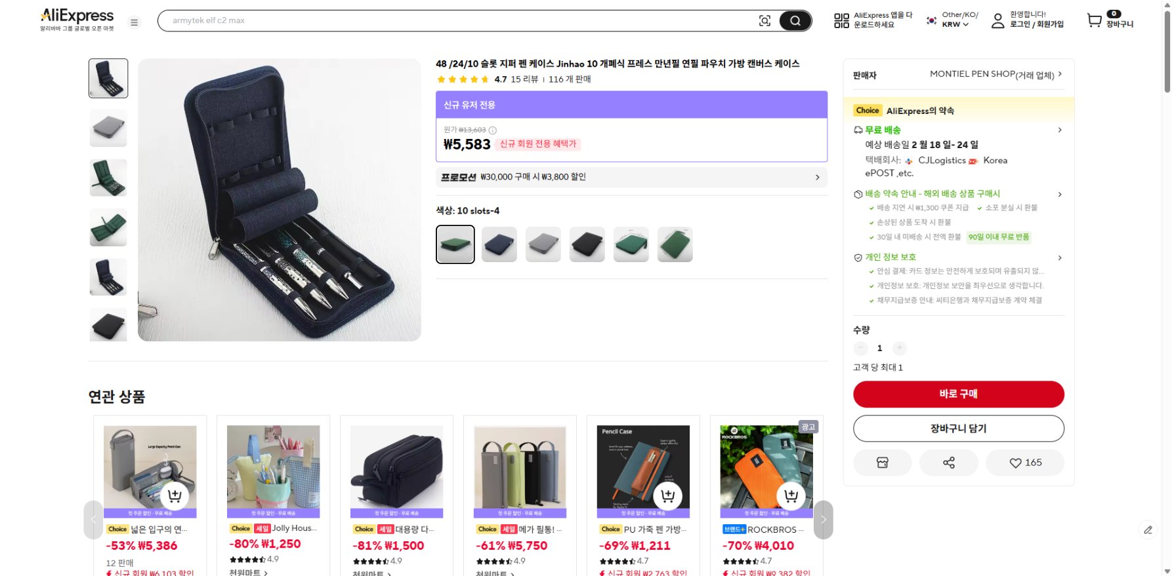Click the 15 리뷰 reviews link
The width and height of the screenshot is (1172, 576).
[x=527, y=79]
